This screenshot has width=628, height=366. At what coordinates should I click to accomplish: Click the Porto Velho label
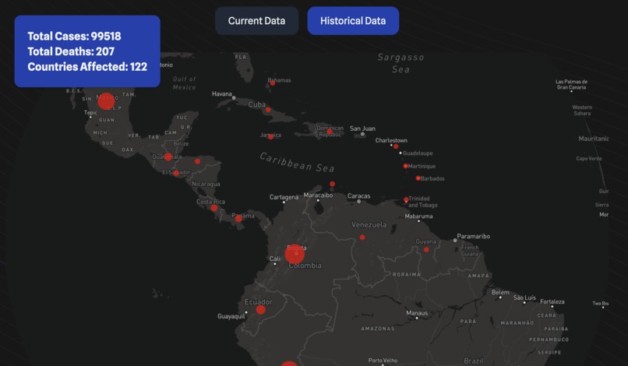pyautogui.click(x=383, y=361)
